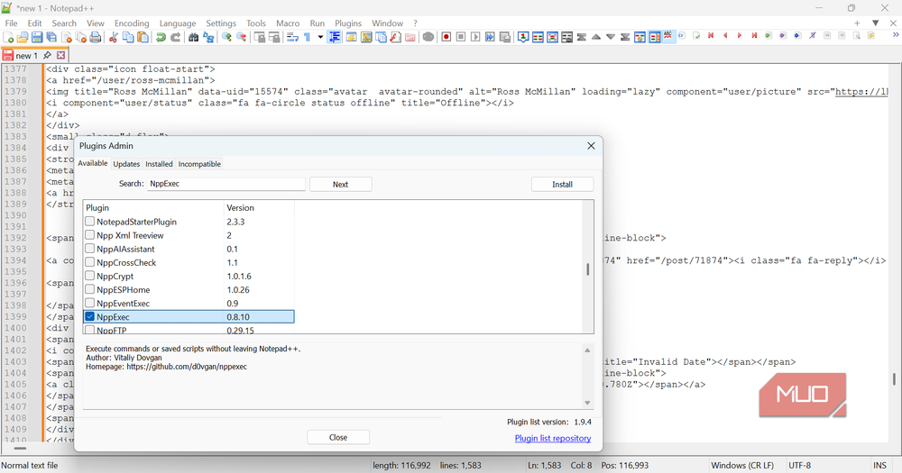This screenshot has width=902, height=473.
Task: Click the spell-check ABC toolbar icon
Action: coord(667,36)
